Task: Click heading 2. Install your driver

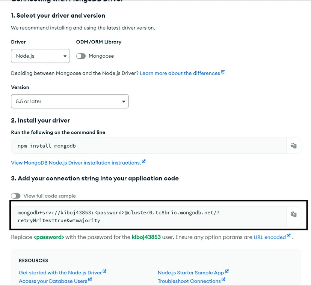Action: point(41,120)
